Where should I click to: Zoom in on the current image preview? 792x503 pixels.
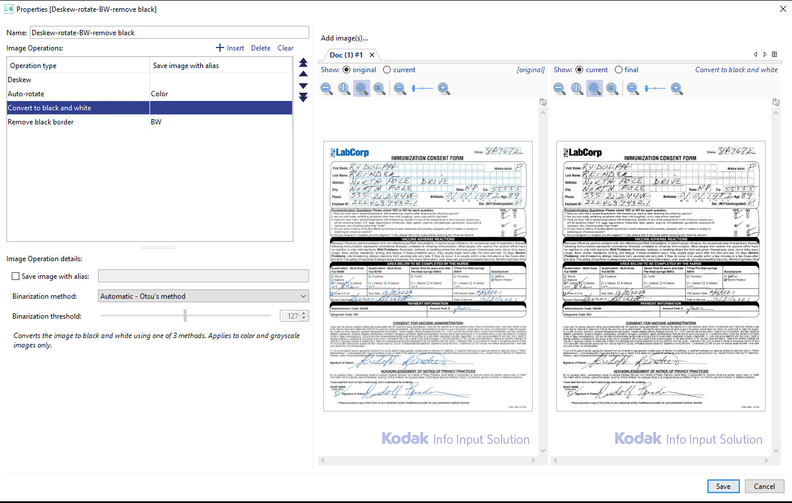676,88
